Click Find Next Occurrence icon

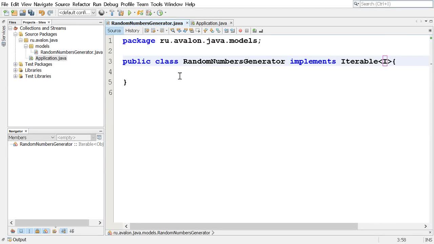point(185,30)
